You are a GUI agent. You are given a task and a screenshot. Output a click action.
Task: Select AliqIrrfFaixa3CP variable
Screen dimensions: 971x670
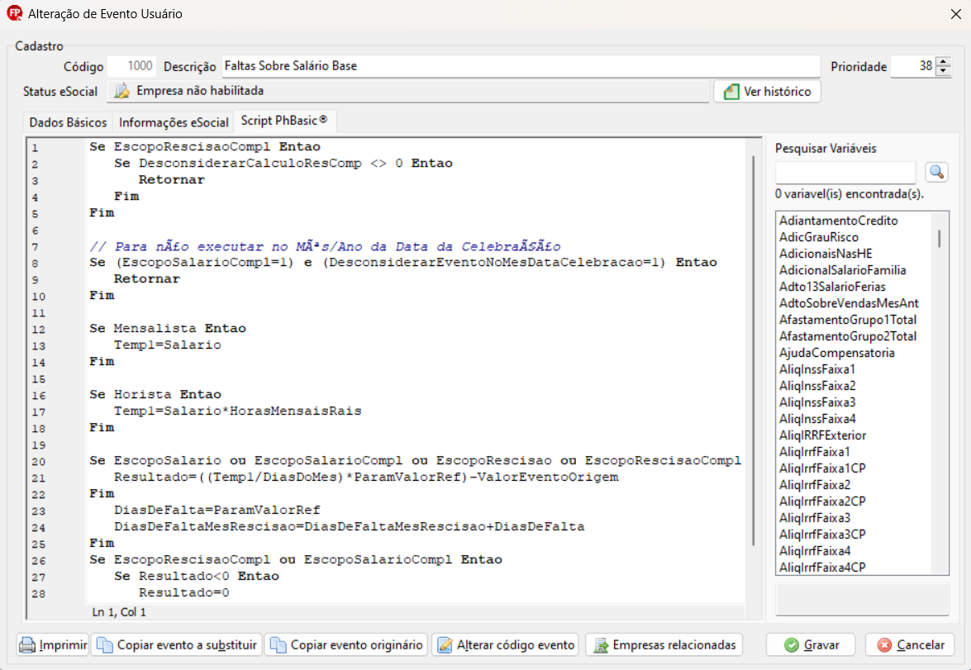click(821, 535)
